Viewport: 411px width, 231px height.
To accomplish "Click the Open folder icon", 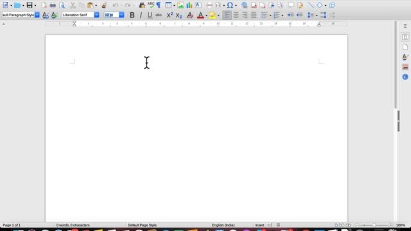I will [x=17, y=5].
